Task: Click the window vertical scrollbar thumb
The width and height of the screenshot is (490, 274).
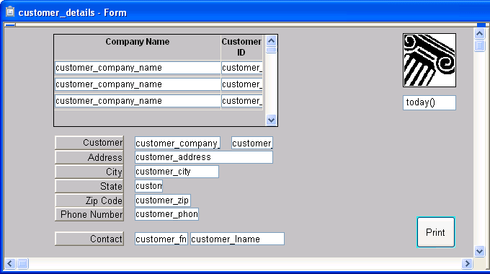Action: point(480,45)
